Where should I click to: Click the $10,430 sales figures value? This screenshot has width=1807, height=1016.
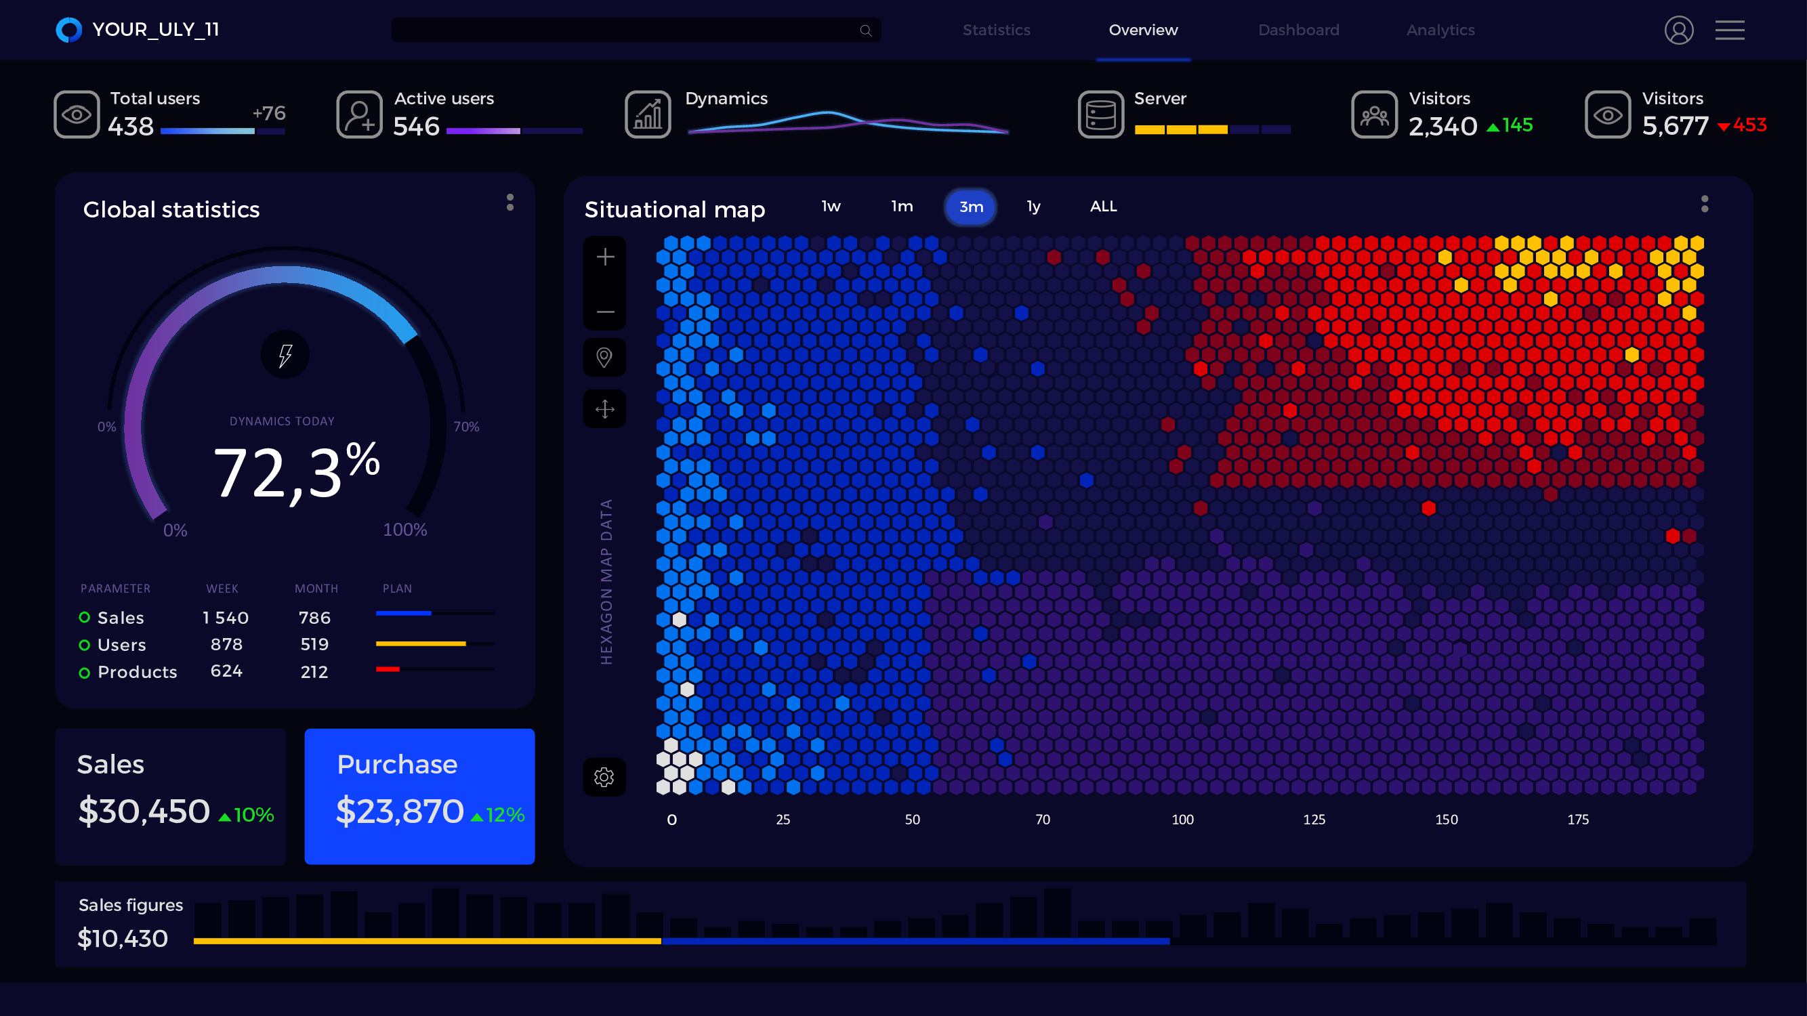point(122,939)
